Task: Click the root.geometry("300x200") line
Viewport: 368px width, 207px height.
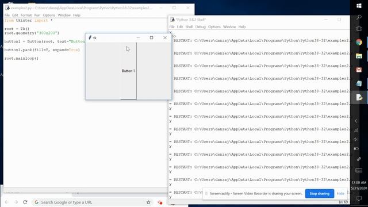Action: (32, 33)
